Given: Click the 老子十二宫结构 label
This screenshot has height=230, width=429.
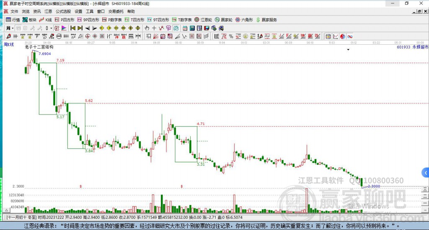Looking at the screenshot, I should [x=39, y=47].
